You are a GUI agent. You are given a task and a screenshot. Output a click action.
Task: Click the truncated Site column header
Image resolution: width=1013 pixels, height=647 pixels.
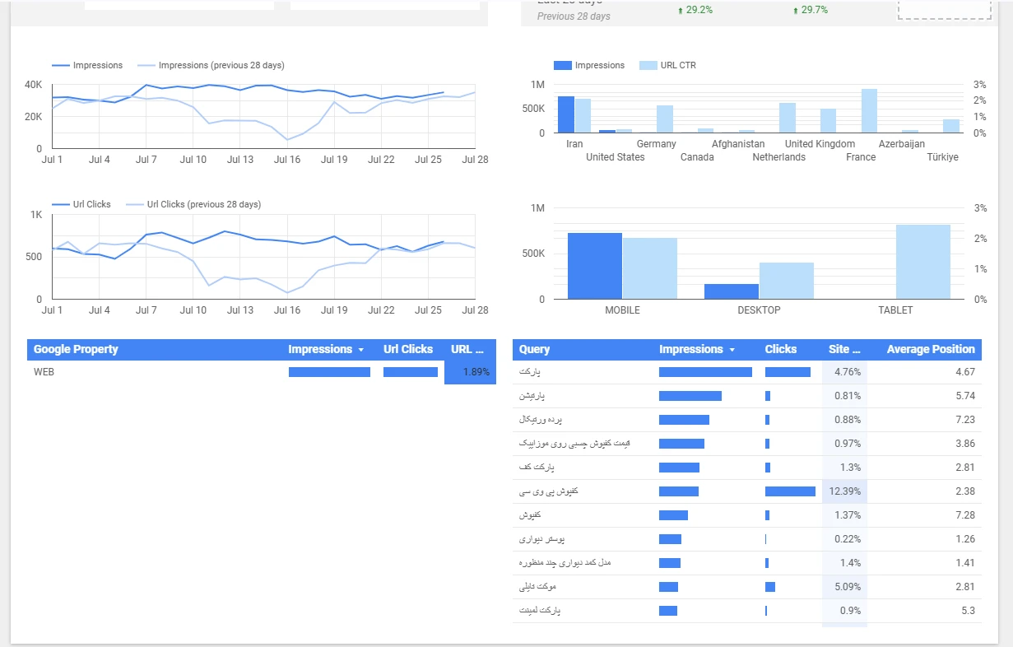[843, 349]
